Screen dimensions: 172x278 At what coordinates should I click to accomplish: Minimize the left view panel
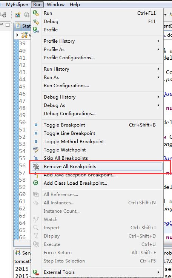(1, 24)
